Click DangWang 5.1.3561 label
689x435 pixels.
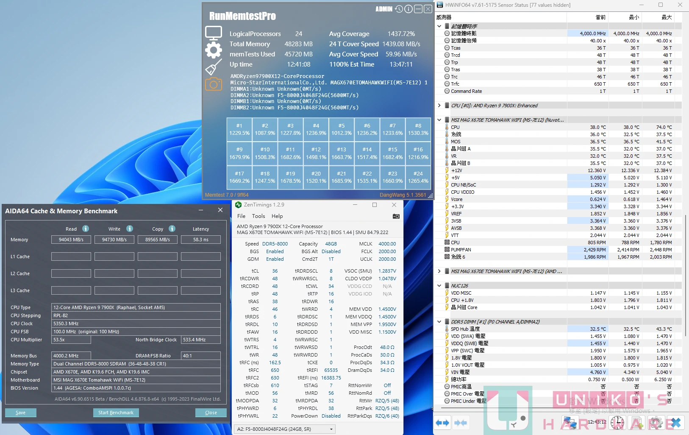pyautogui.click(x=403, y=195)
